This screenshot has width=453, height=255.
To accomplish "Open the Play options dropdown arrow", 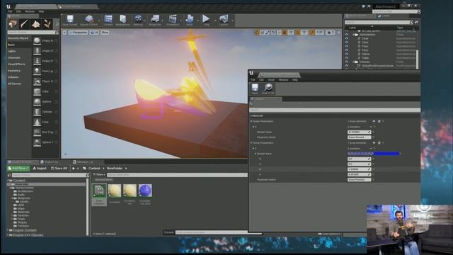I will 215,21.
